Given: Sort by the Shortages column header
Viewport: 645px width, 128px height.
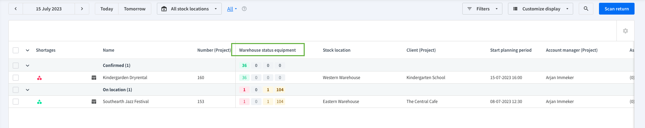Looking at the screenshot, I should (46, 50).
